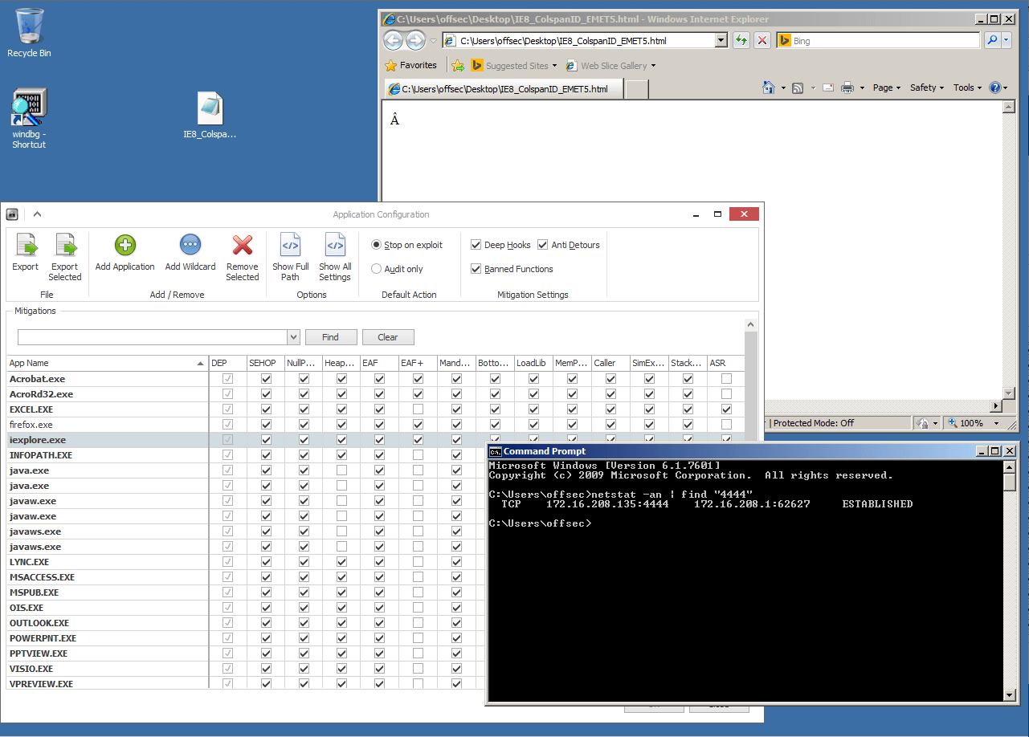The height and width of the screenshot is (737, 1029).
Task: Click the Bing search input field
Action: tap(884, 41)
